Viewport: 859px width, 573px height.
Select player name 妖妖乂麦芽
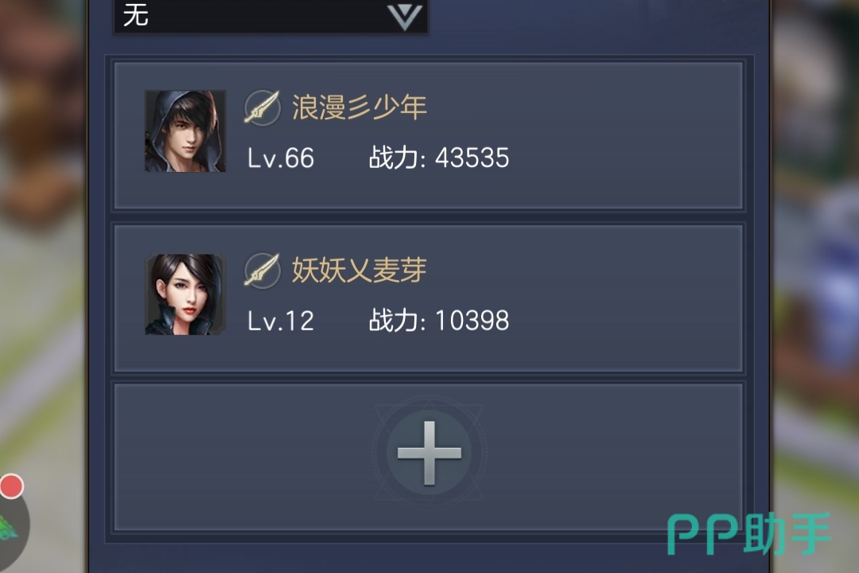pos(359,270)
